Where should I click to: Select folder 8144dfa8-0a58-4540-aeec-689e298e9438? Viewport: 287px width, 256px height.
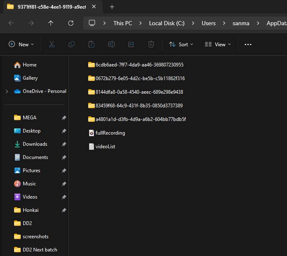click(135, 92)
